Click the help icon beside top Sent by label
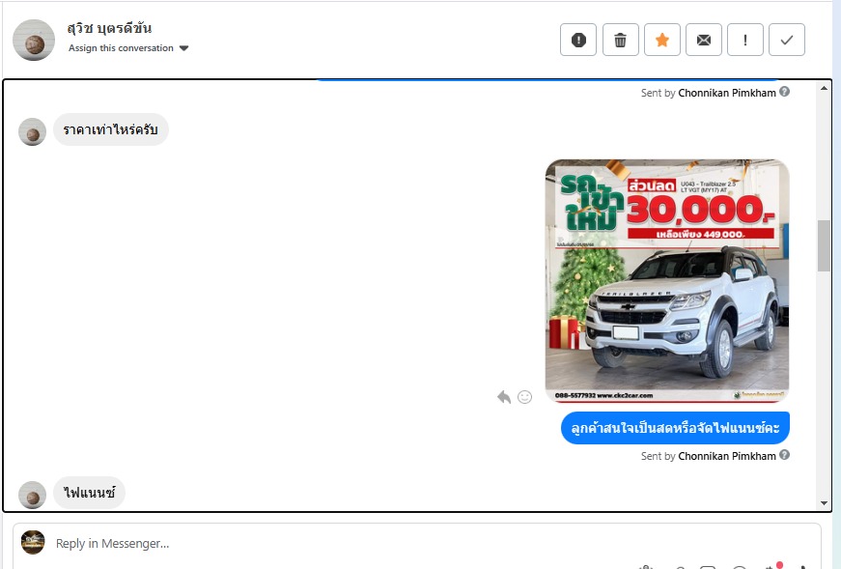 tap(784, 92)
